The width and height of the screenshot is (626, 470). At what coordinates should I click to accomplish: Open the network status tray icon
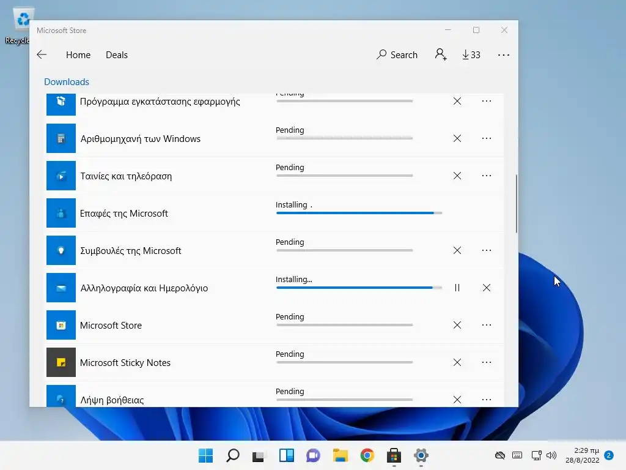[537, 455]
